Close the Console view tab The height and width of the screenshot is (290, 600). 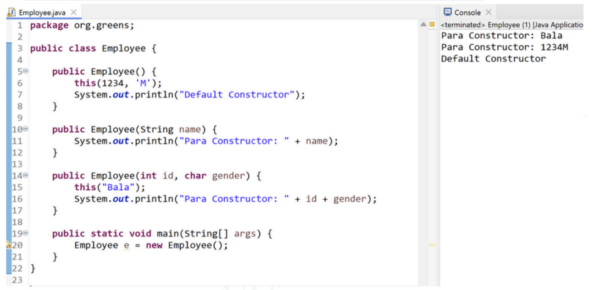coord(489,12)
